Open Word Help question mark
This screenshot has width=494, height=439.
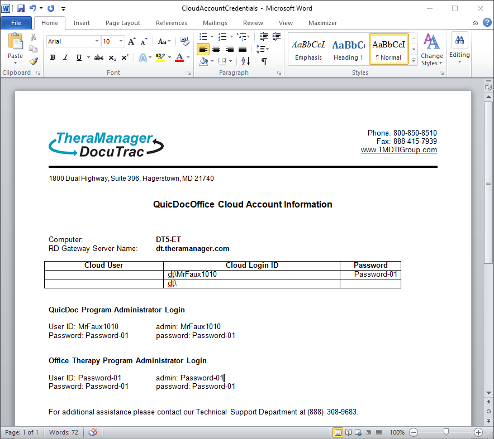pos(487,22)
